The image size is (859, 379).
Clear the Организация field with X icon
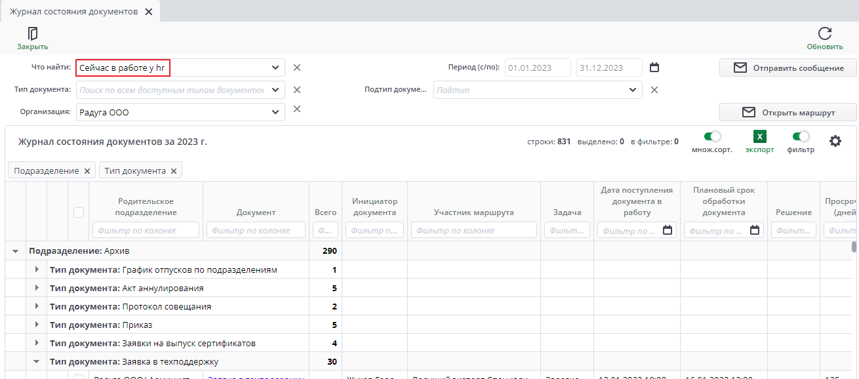(297, 109)
